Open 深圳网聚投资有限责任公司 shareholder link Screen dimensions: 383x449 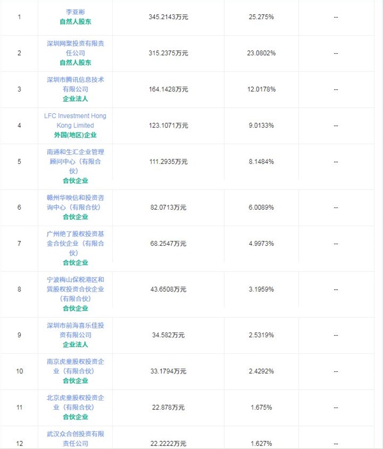pos(76,48)
